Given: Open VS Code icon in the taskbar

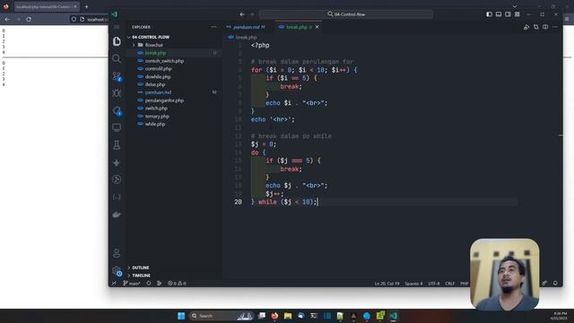Looking at the screenshot, I should point(394,316).
